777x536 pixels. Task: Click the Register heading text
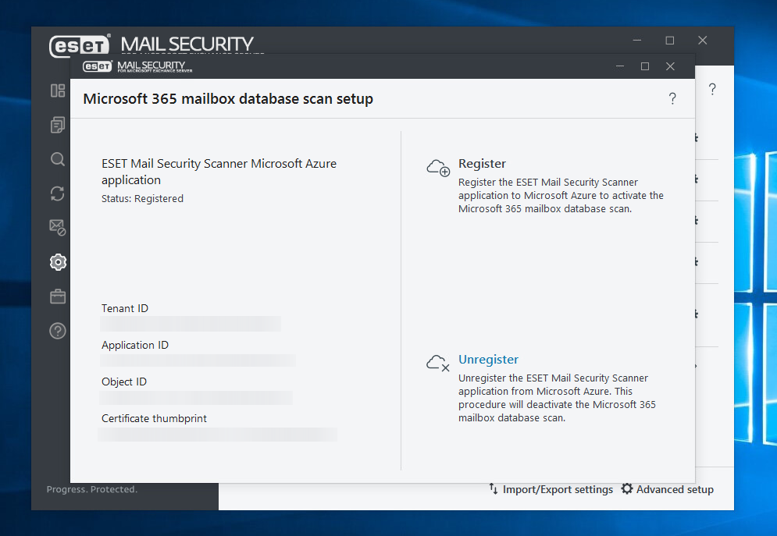[x=482, y=164]
